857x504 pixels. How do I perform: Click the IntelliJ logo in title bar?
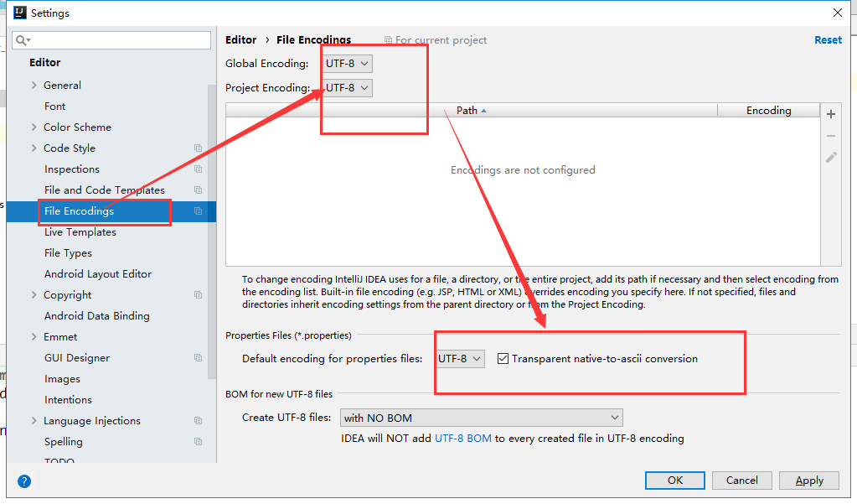pos(19,13)
